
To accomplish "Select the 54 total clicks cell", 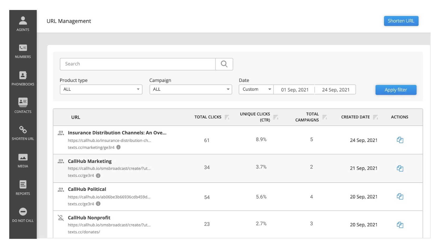I will (x=207, y=197).
